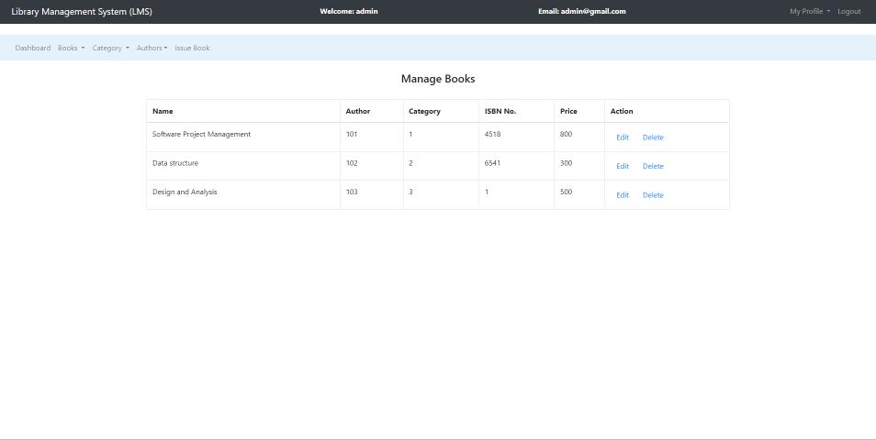Screen dimensions: 876x440
Task: Delete the Data structure book
Action: click(x=653, y=166)
